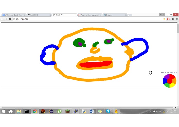Select the active DANKHAX tab
Image resolution: width=179 pixels, height=127 pixels.
coord(64,15)
